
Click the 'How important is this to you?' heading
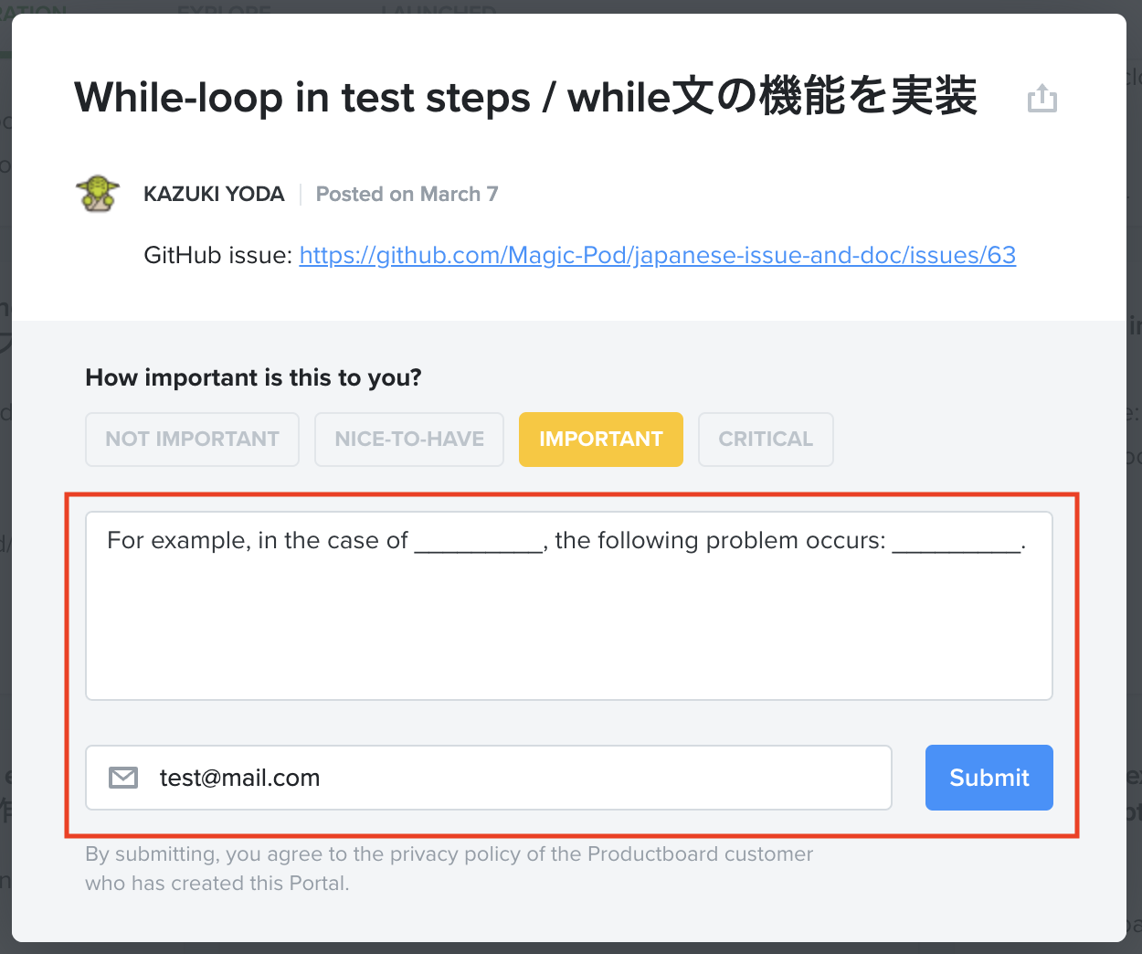click(253, 377)
